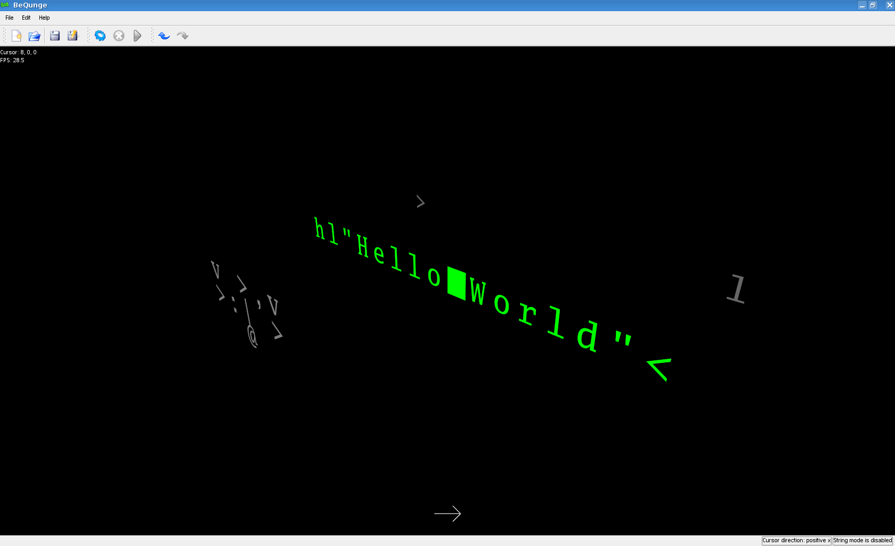The height and width of the screenshot is (546, 895).
Task: Undo the last edit
Action: (x=164, y=36)
